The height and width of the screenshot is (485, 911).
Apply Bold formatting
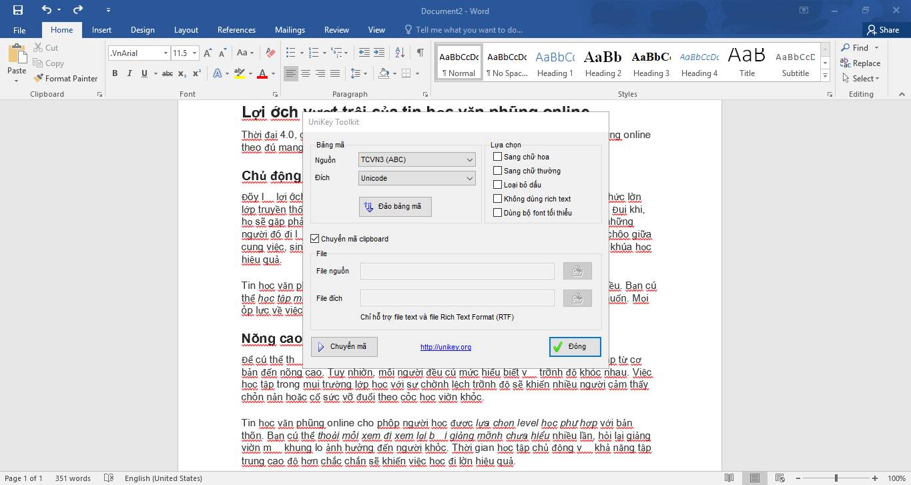pyautogui.click(x=115, y=73)
